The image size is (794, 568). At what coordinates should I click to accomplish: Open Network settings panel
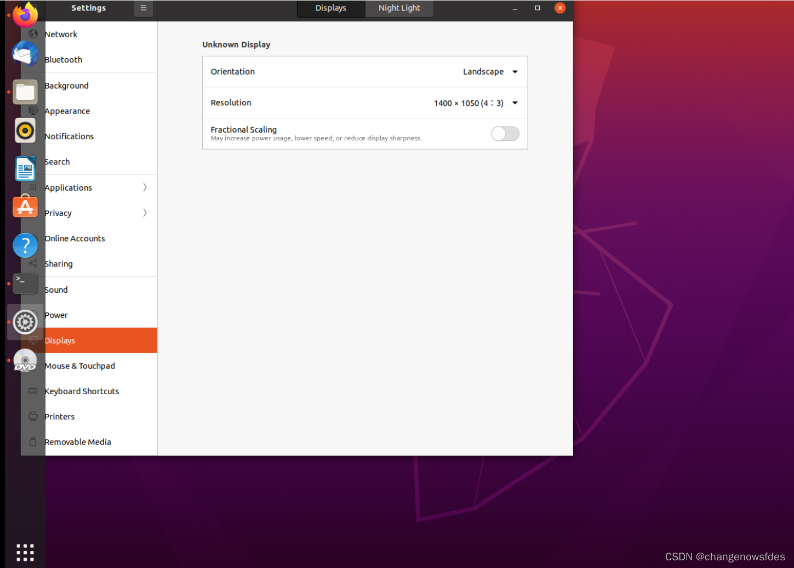point(89,34)
